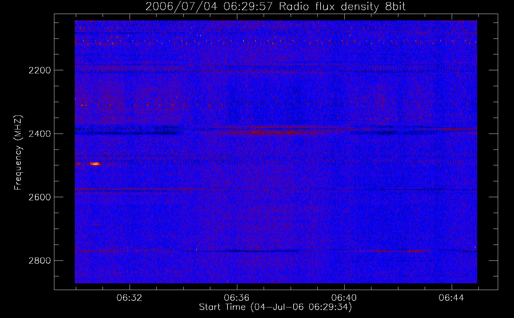Click the 2600 frequency tick label
Viewport: 514px width, 318px height.
[x=40, y=197]
